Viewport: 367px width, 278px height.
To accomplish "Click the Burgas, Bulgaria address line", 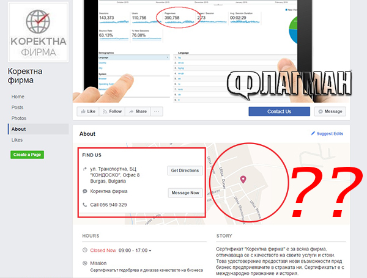I will (108, 181).
